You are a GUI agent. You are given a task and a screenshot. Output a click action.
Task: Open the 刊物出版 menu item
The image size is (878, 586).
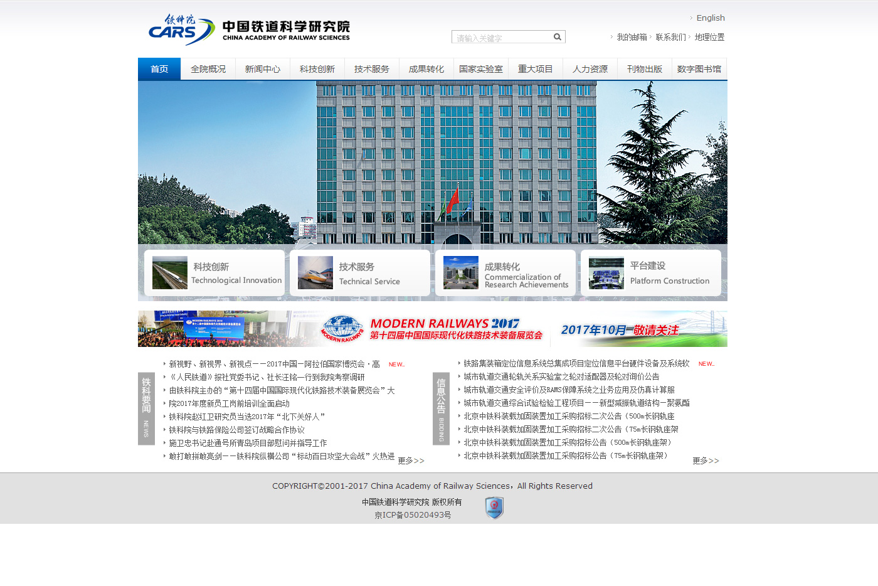645,69
